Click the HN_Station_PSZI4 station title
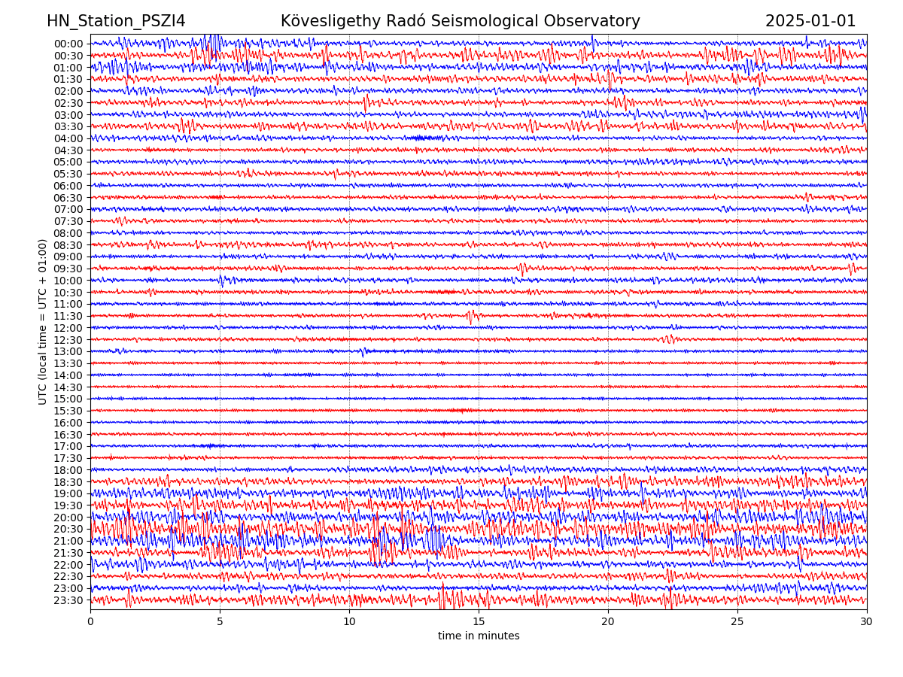903x677 pixels. click(x=116, y=21)
